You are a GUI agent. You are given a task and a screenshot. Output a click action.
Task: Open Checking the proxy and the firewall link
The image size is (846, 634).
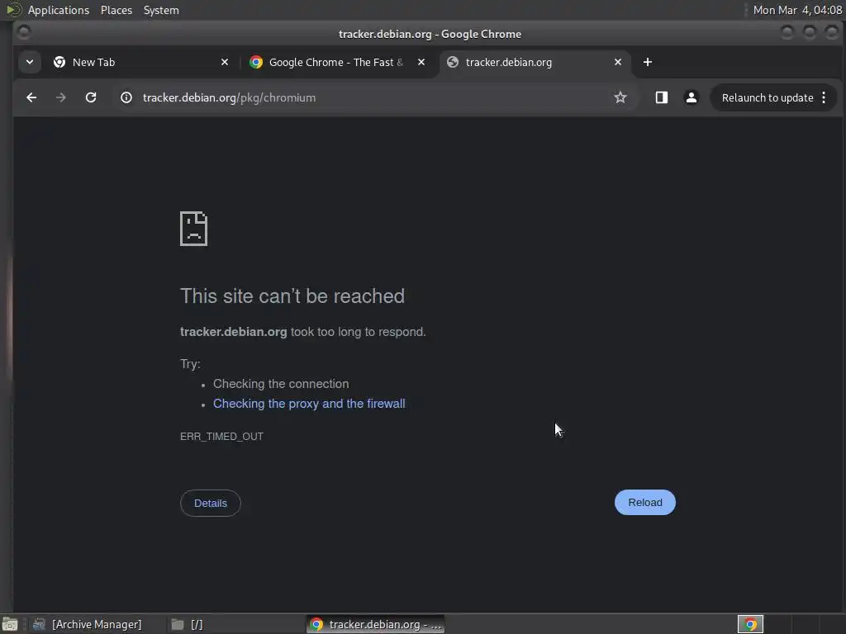coord(309,404)
